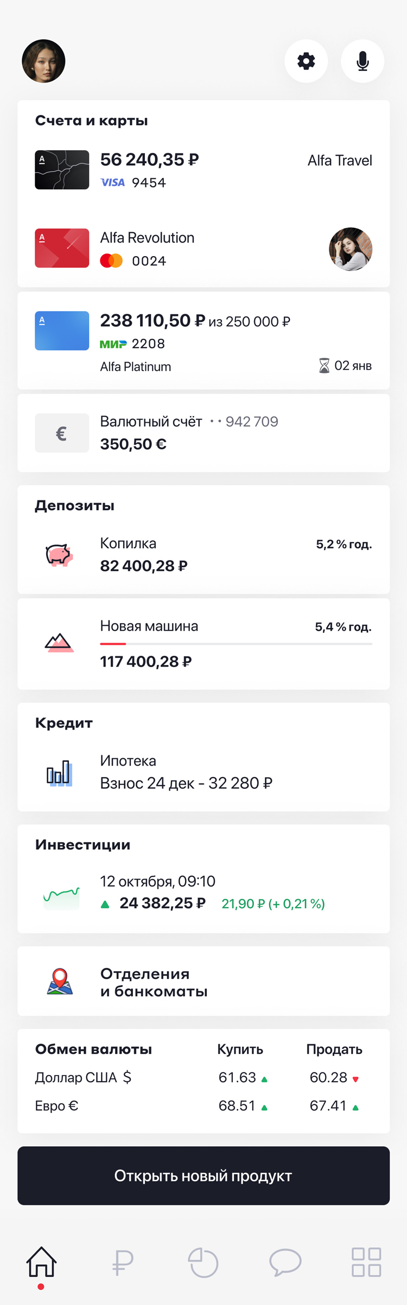Open the Alfa Travel card details
407x1305 pixels.
click(x=61, y=169)
